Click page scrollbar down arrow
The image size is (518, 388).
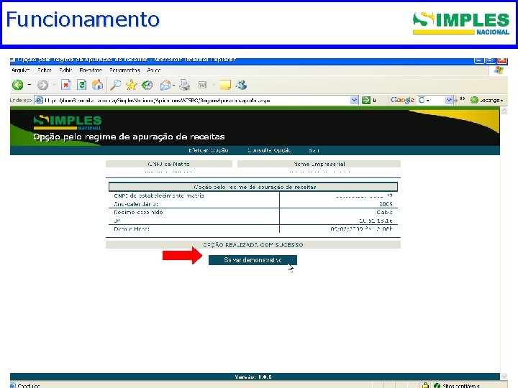pos(504,376)
